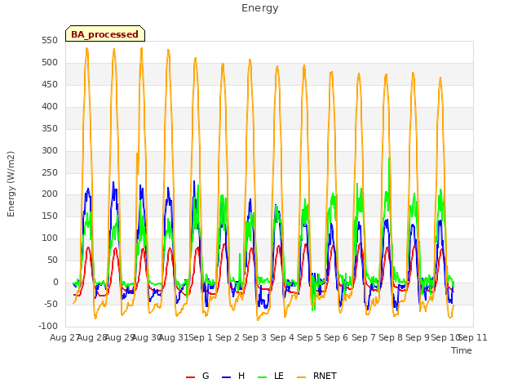Select the 100 y-axis tick label

click(50, 238)
